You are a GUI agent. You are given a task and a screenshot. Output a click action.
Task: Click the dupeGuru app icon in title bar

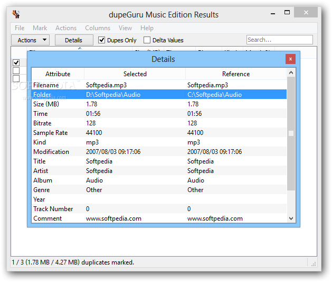16,14
